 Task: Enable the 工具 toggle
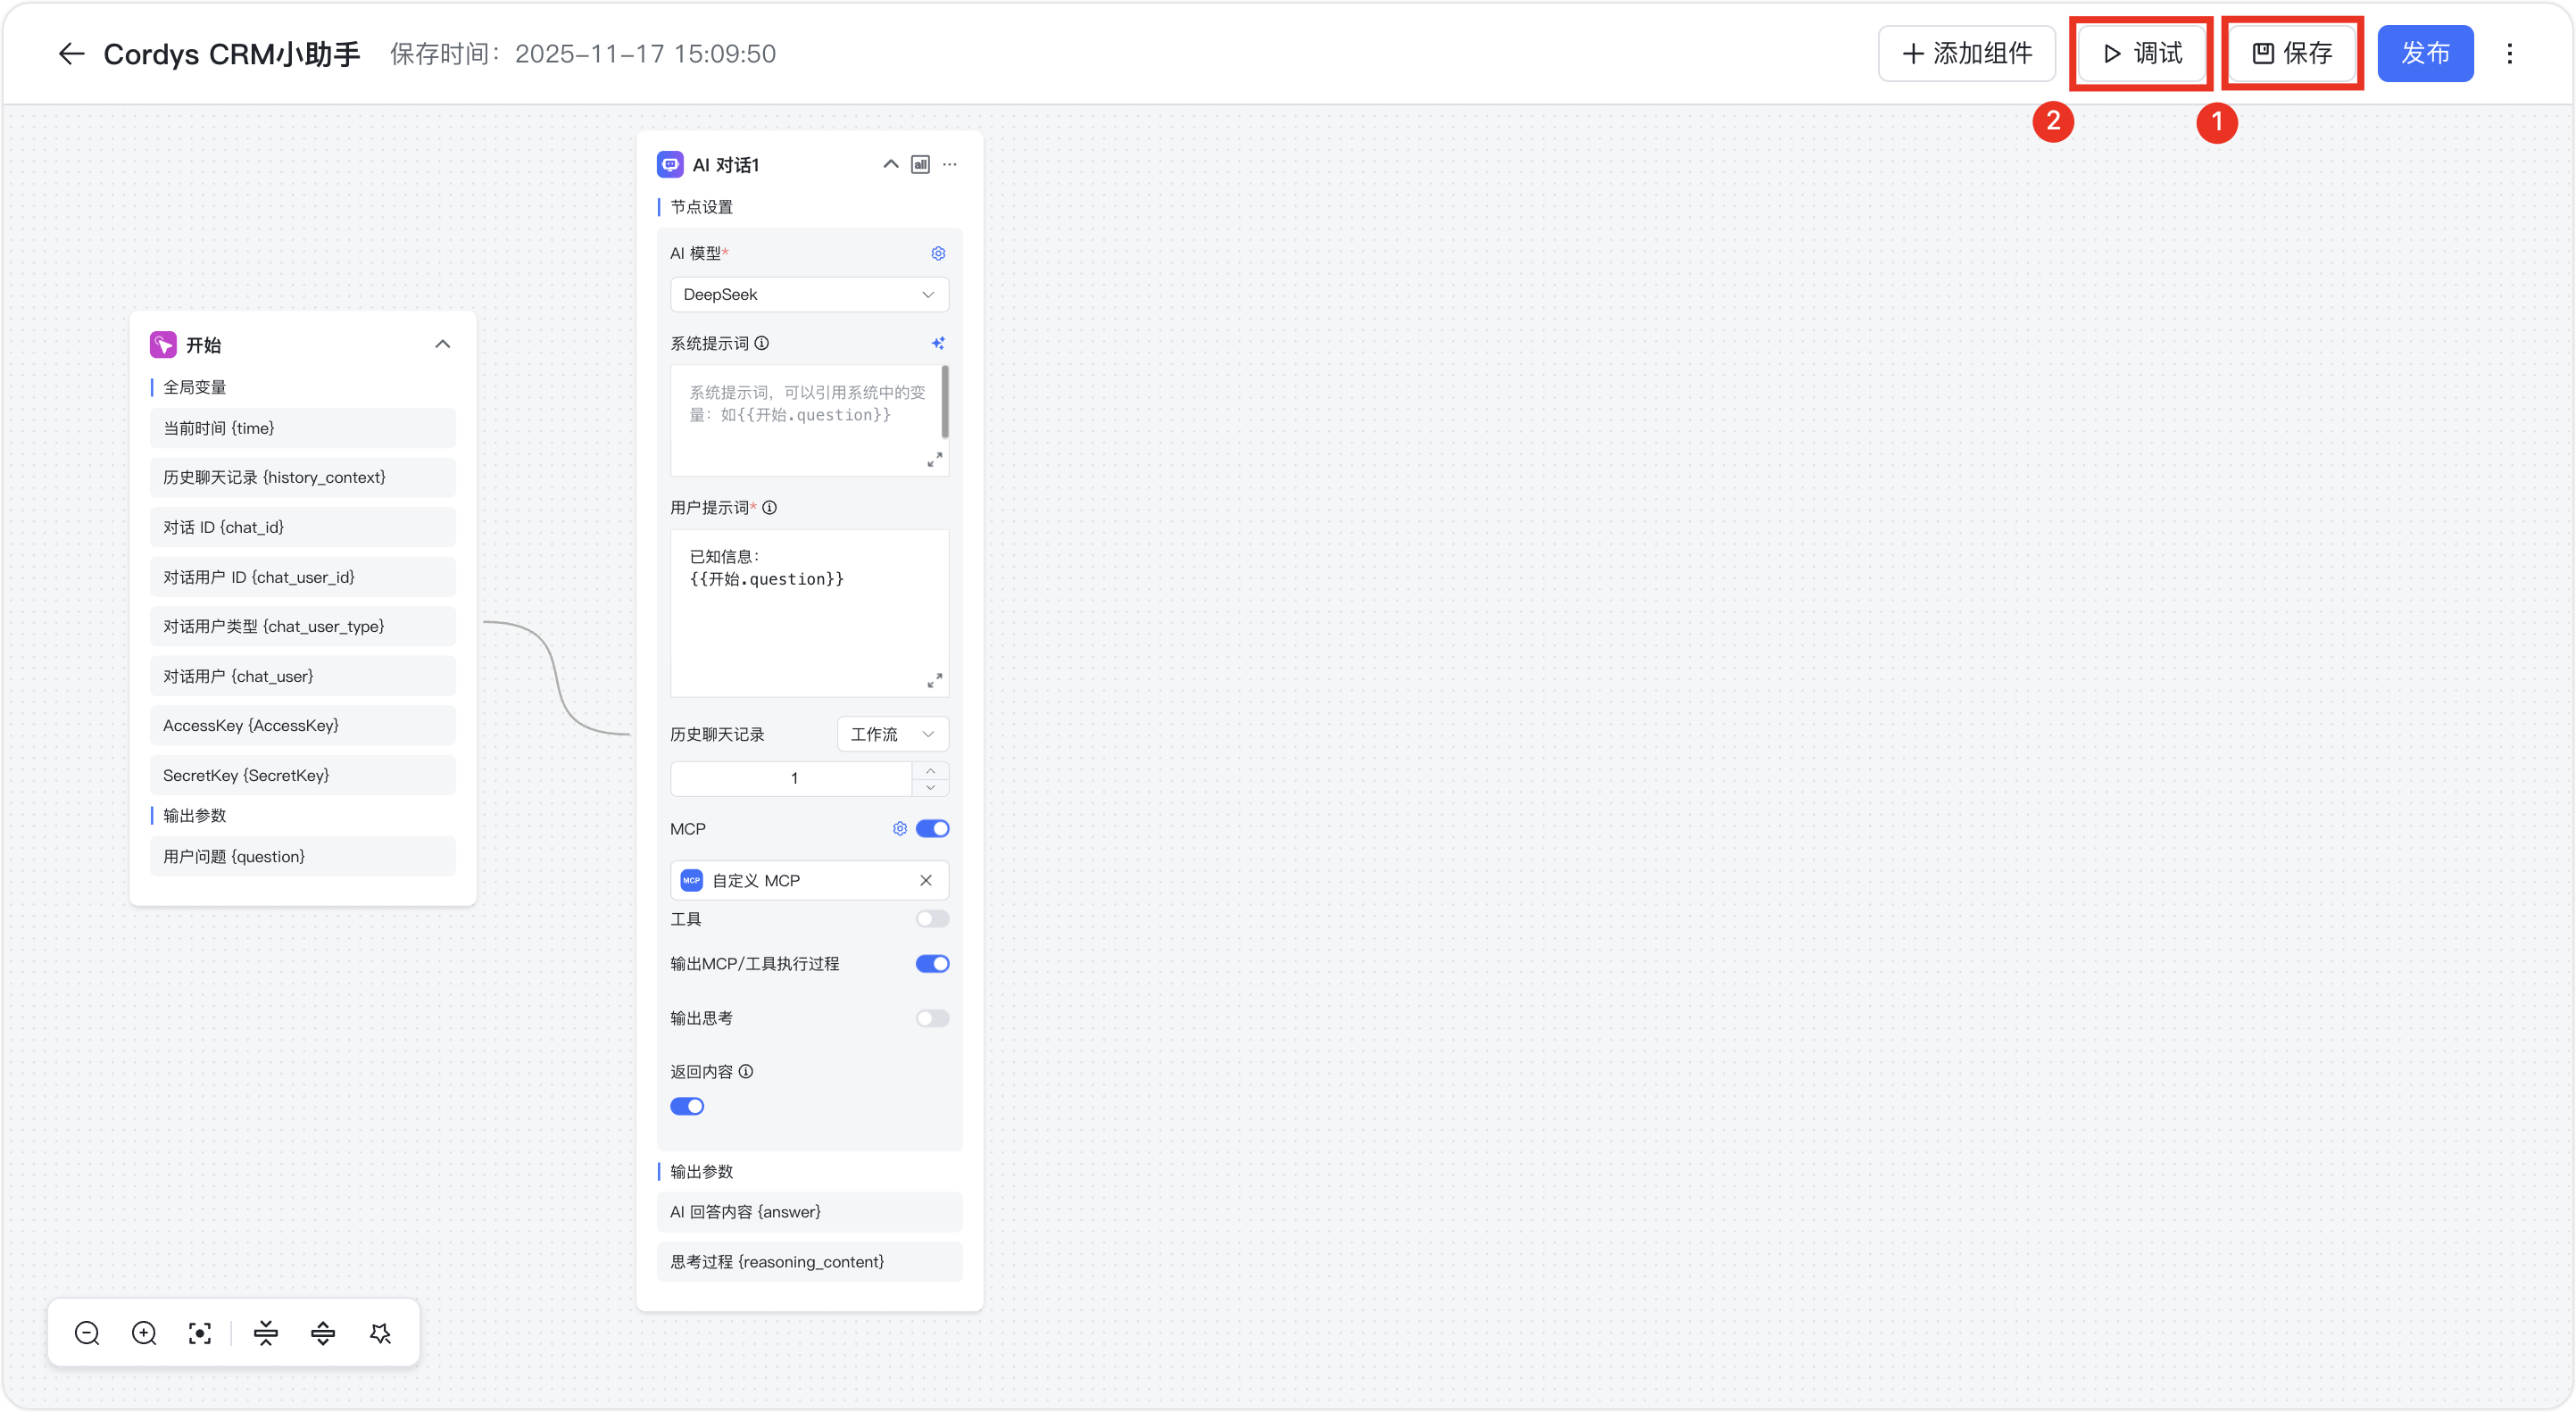[x=932, y=919]
